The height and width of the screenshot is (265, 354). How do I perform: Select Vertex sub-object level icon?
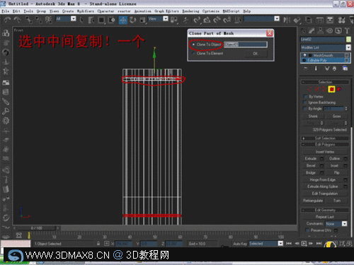click(309, 89)
